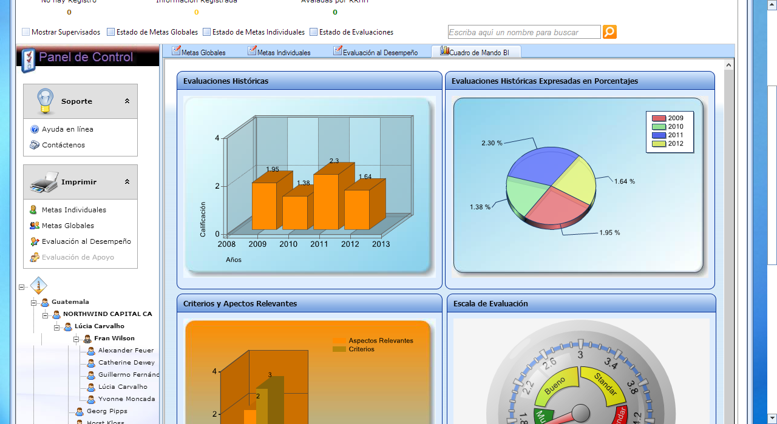Click the 2010 green legend swatch
Image resolution: width=777 pixels, height=424 pixels.
click(x=659, y=127)
